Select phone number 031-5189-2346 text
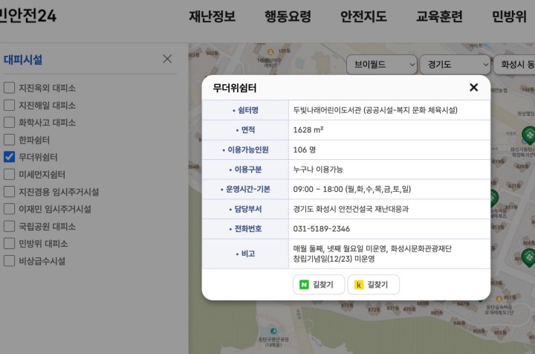 click(322, 229)
